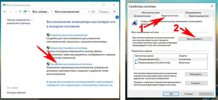Close the Свойства системы dialog

[212, 6]
